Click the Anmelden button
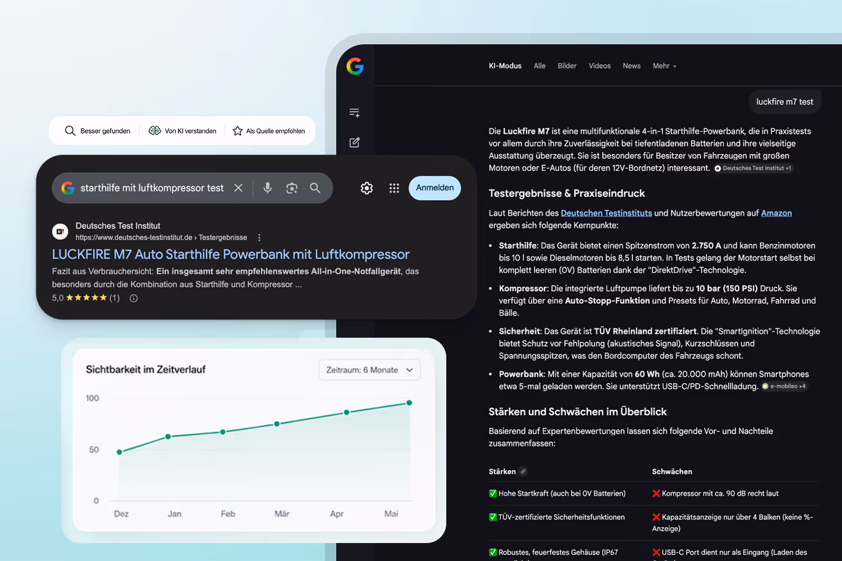The height and width of the screenshot is (561, 842). tap(435, 188)
